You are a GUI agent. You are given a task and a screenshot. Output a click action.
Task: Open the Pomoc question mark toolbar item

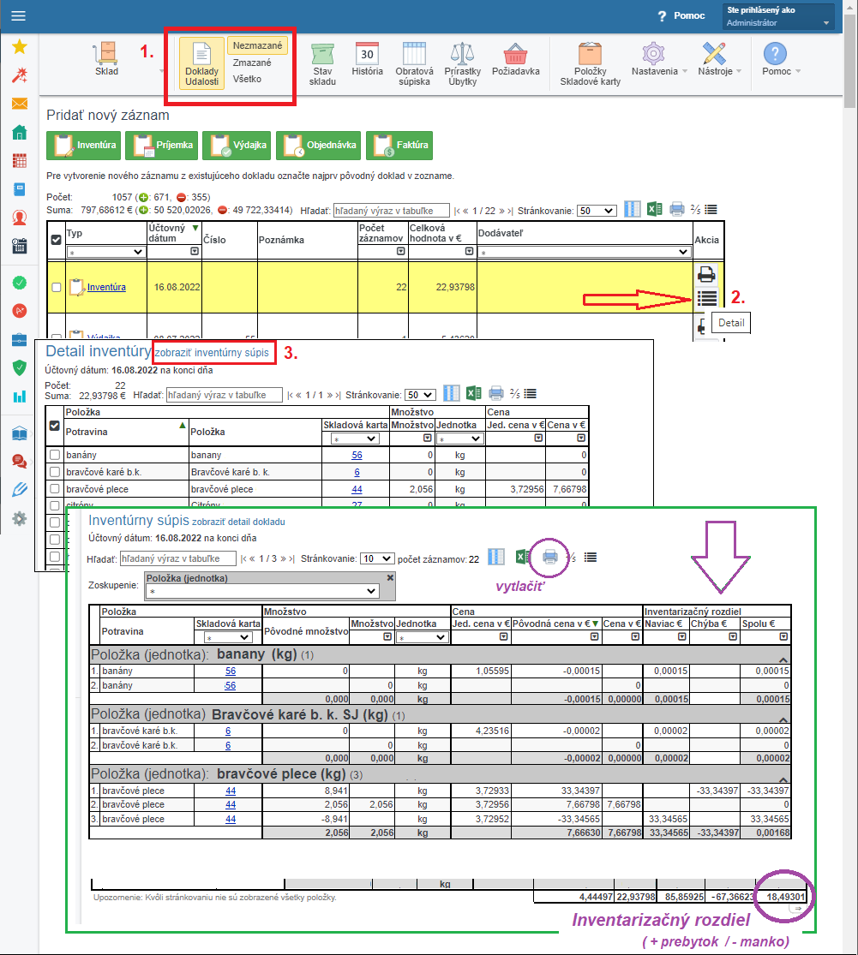[x=780, y=60]
